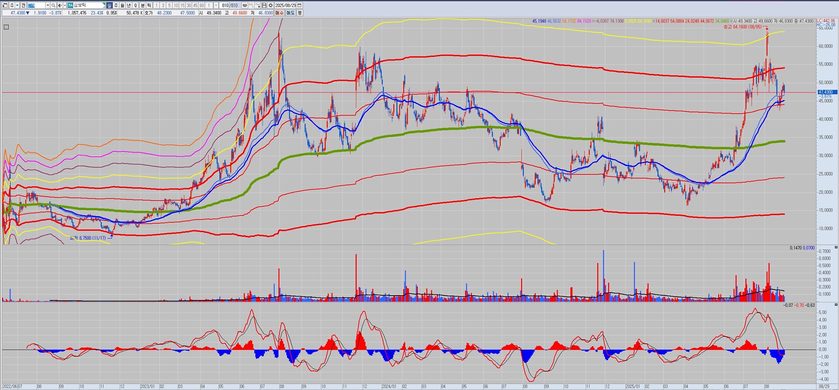Click the add indicator line icon
Screen dimensions: 839x390
(258, 5)
